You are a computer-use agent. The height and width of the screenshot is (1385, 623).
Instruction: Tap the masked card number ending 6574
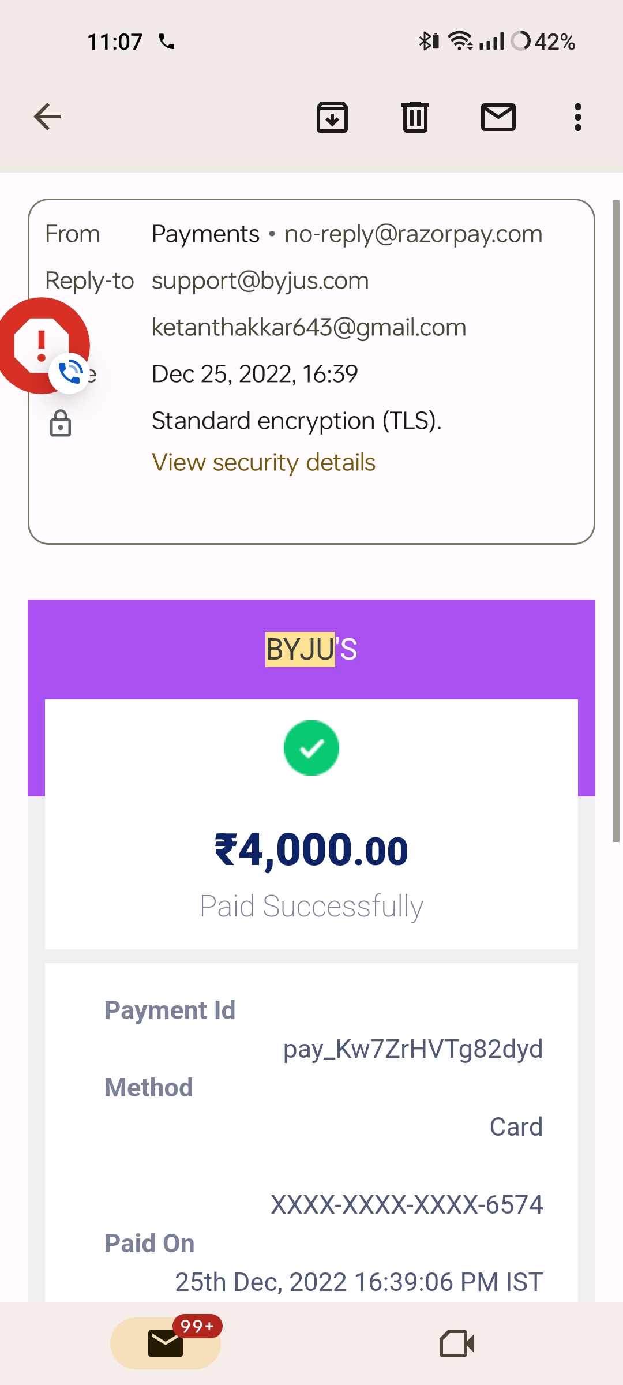tap(407, 1204)
